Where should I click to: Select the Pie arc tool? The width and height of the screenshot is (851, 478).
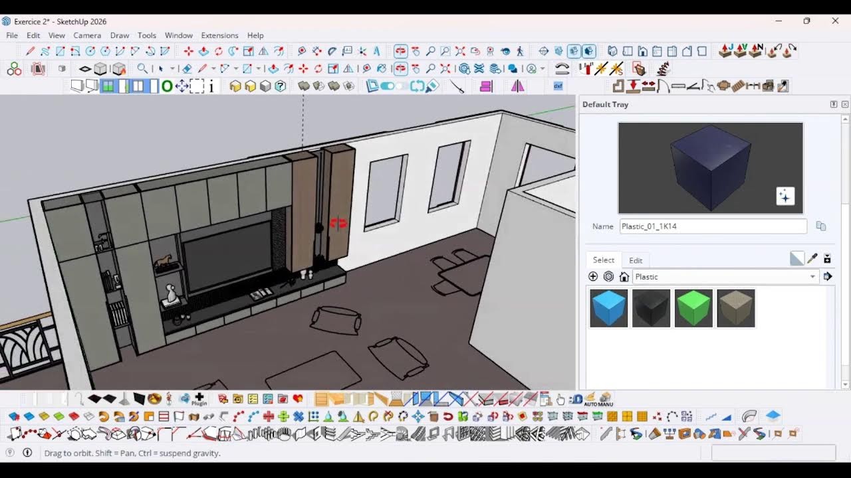coord(165,51)
